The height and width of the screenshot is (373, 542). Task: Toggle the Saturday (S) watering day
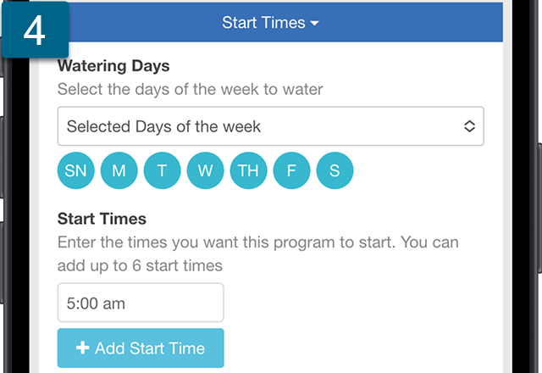tap(335, 170)
